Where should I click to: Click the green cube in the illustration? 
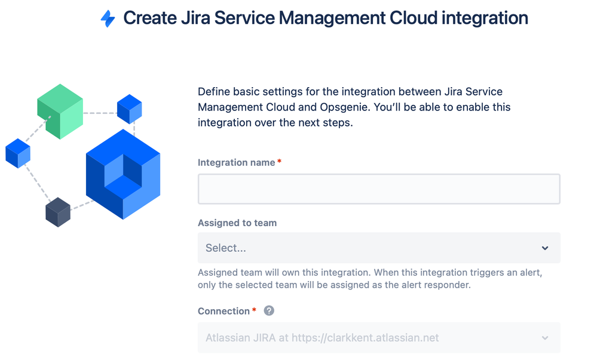point(59,112)
